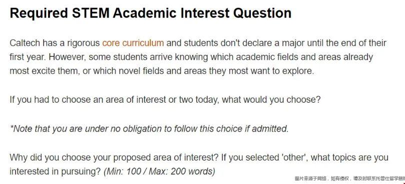Click the phrase most excite them
Viewport: 405px width, 184px height.
(x=44, y=71)
